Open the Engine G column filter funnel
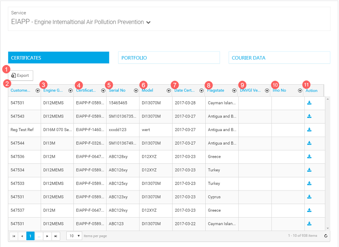Viewport: 339px width, 247px height. coord(70,90)
